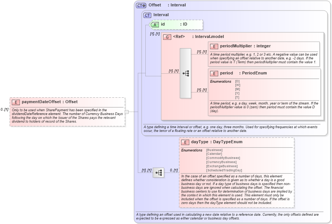Click the [Y] enumeration value
The width and height of the screenshot is (332, 224).
tap(237, 94)
